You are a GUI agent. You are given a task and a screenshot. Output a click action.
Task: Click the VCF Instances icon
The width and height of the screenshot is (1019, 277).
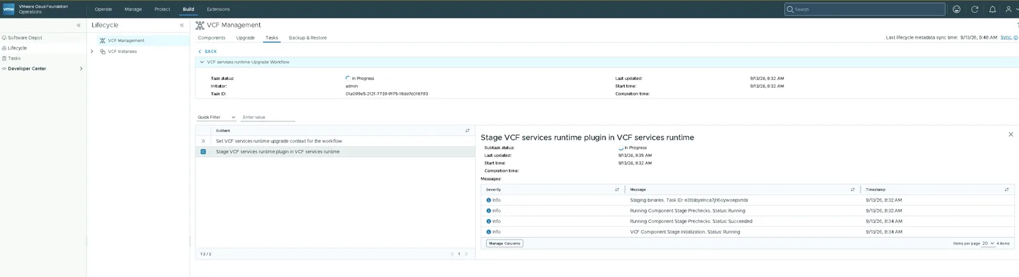[103, 51]
